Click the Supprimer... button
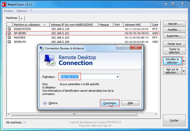 174,36
